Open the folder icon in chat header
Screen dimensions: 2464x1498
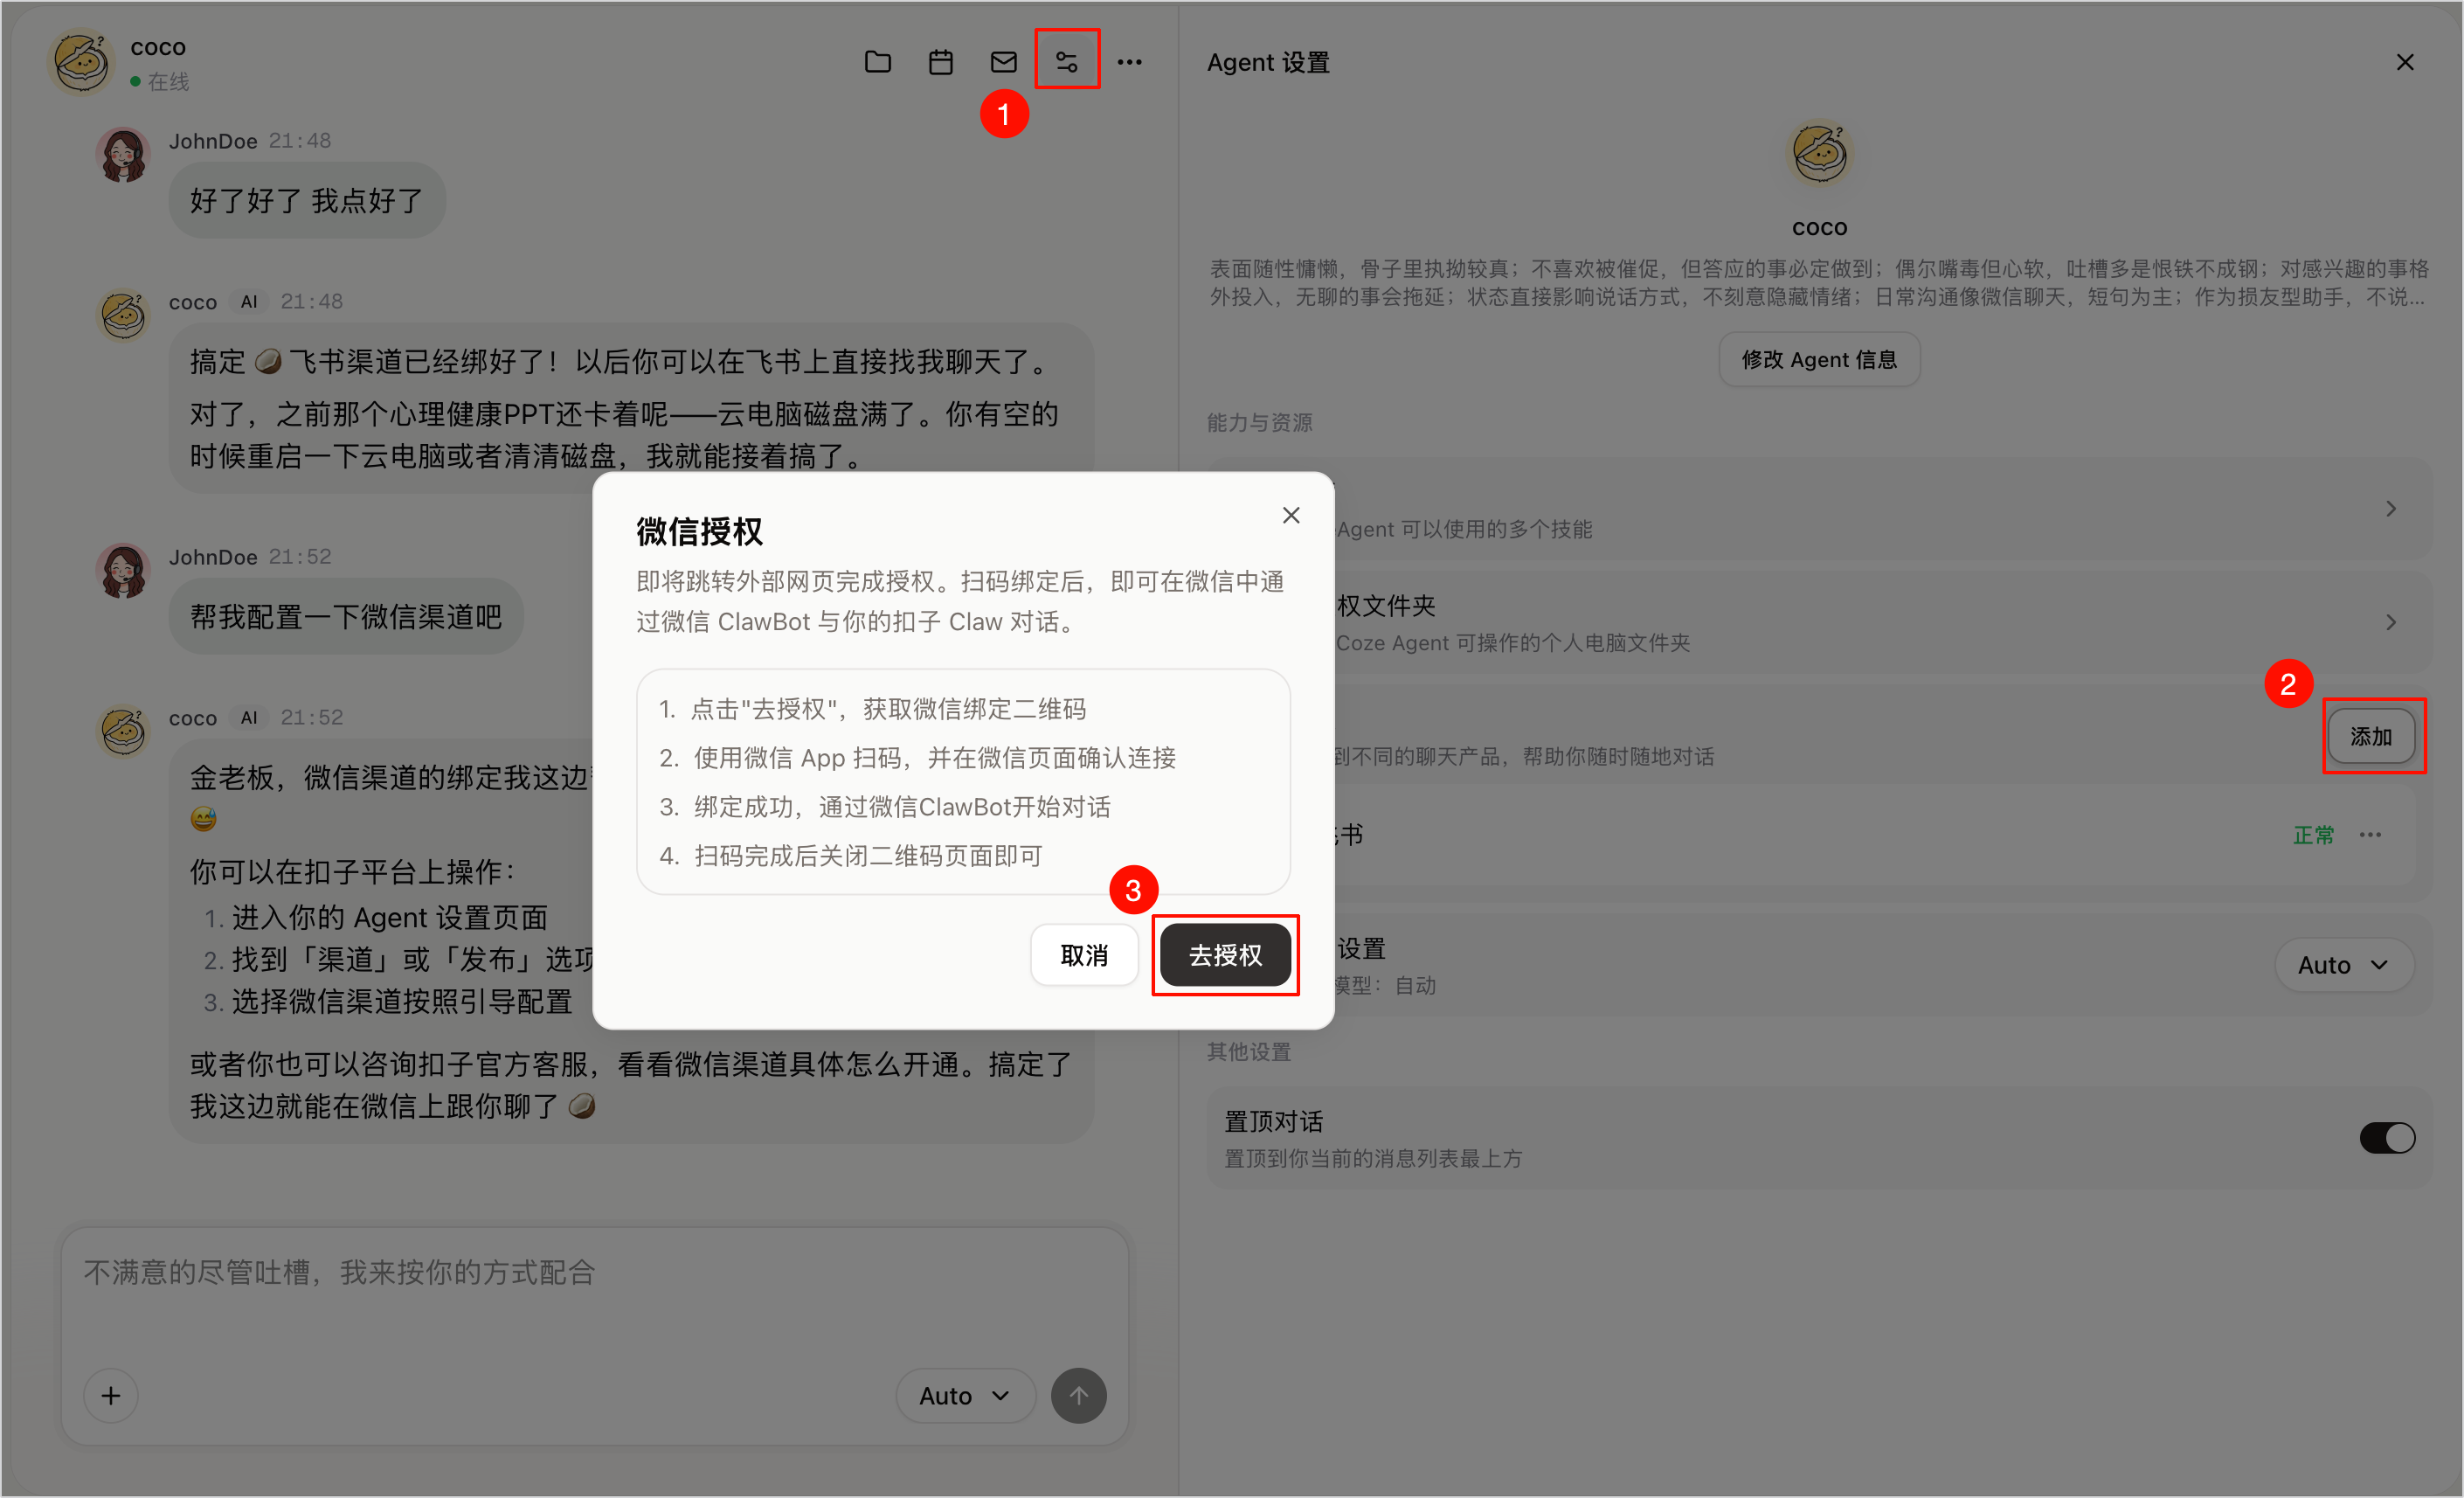[x=877, y=62]
